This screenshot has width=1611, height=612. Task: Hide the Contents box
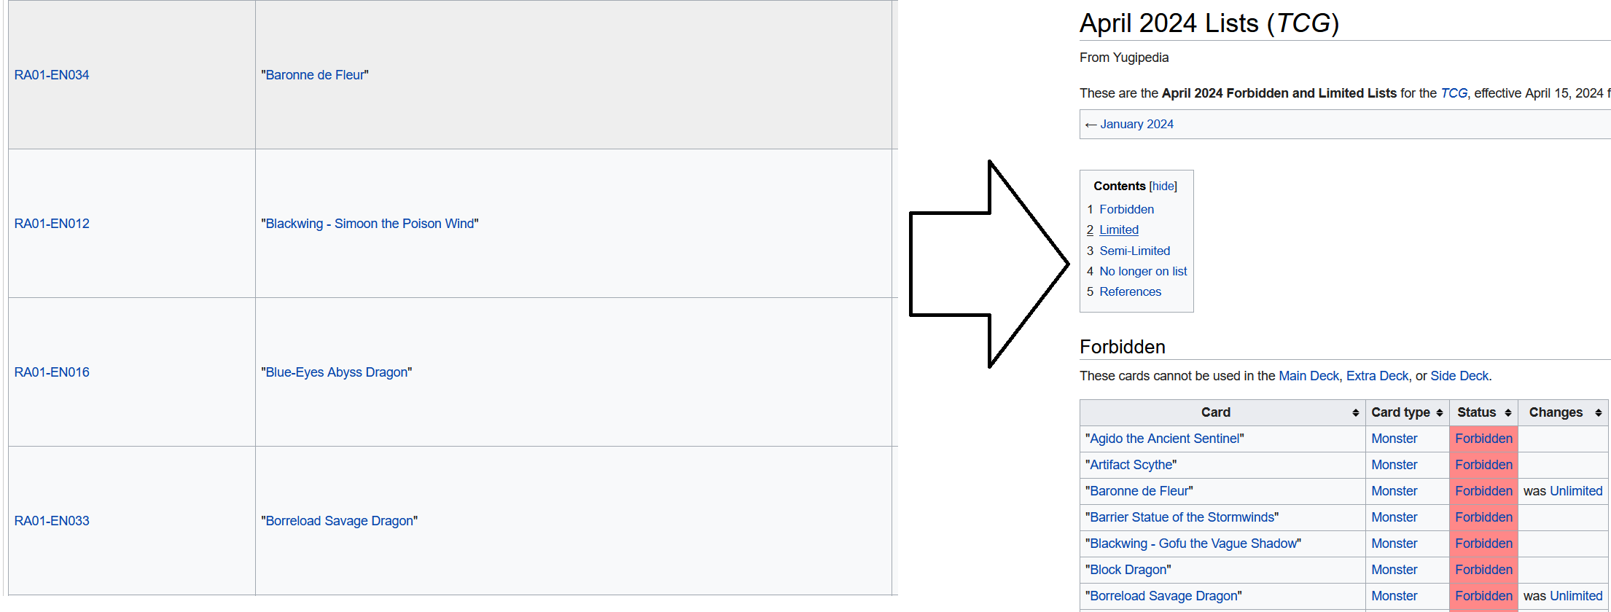pyautogui.click(x=1163, y=187)
